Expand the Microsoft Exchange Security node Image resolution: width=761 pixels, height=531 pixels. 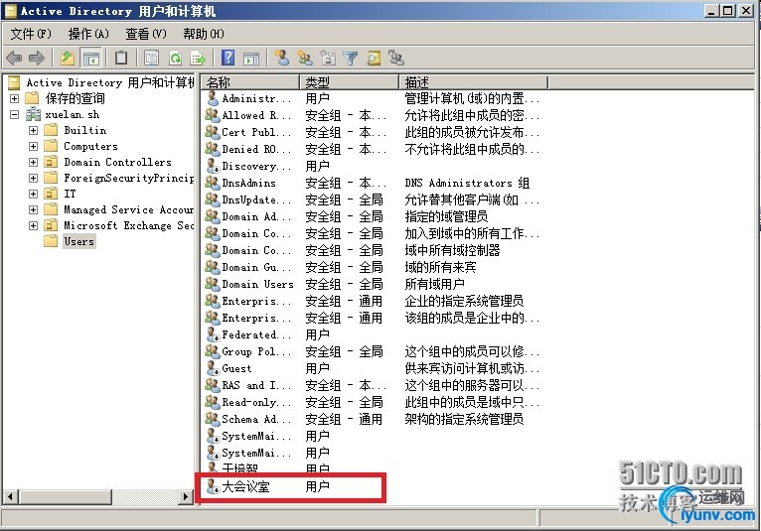pos(33,226)
